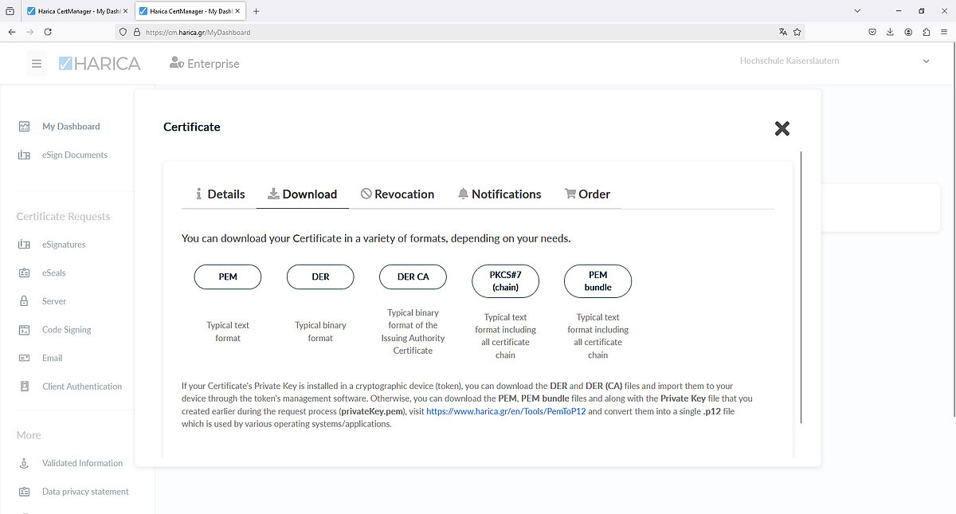The height and width of the screenshot is (514, 956).
Task: Open Client Authentication in sidebar
Action: (x=82, y=386)
